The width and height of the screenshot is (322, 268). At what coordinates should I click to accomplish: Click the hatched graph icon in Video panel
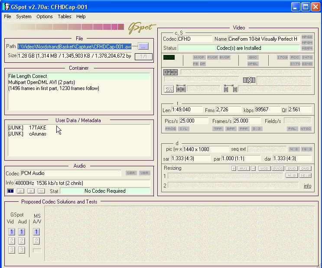pos(169,89)
